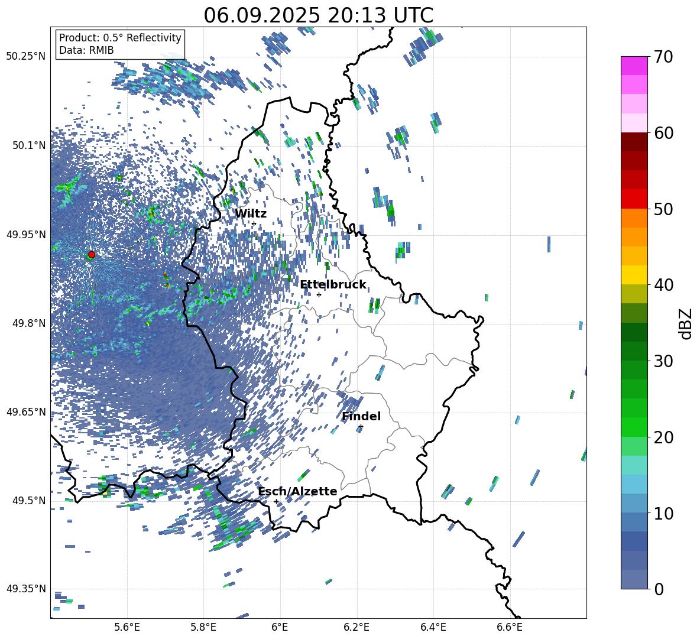
Task: Click the Esch/Alzette cross location marker
Action: pos(276,501)
